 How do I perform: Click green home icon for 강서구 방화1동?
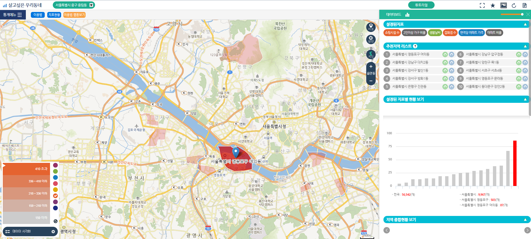[x=445, y=79]
